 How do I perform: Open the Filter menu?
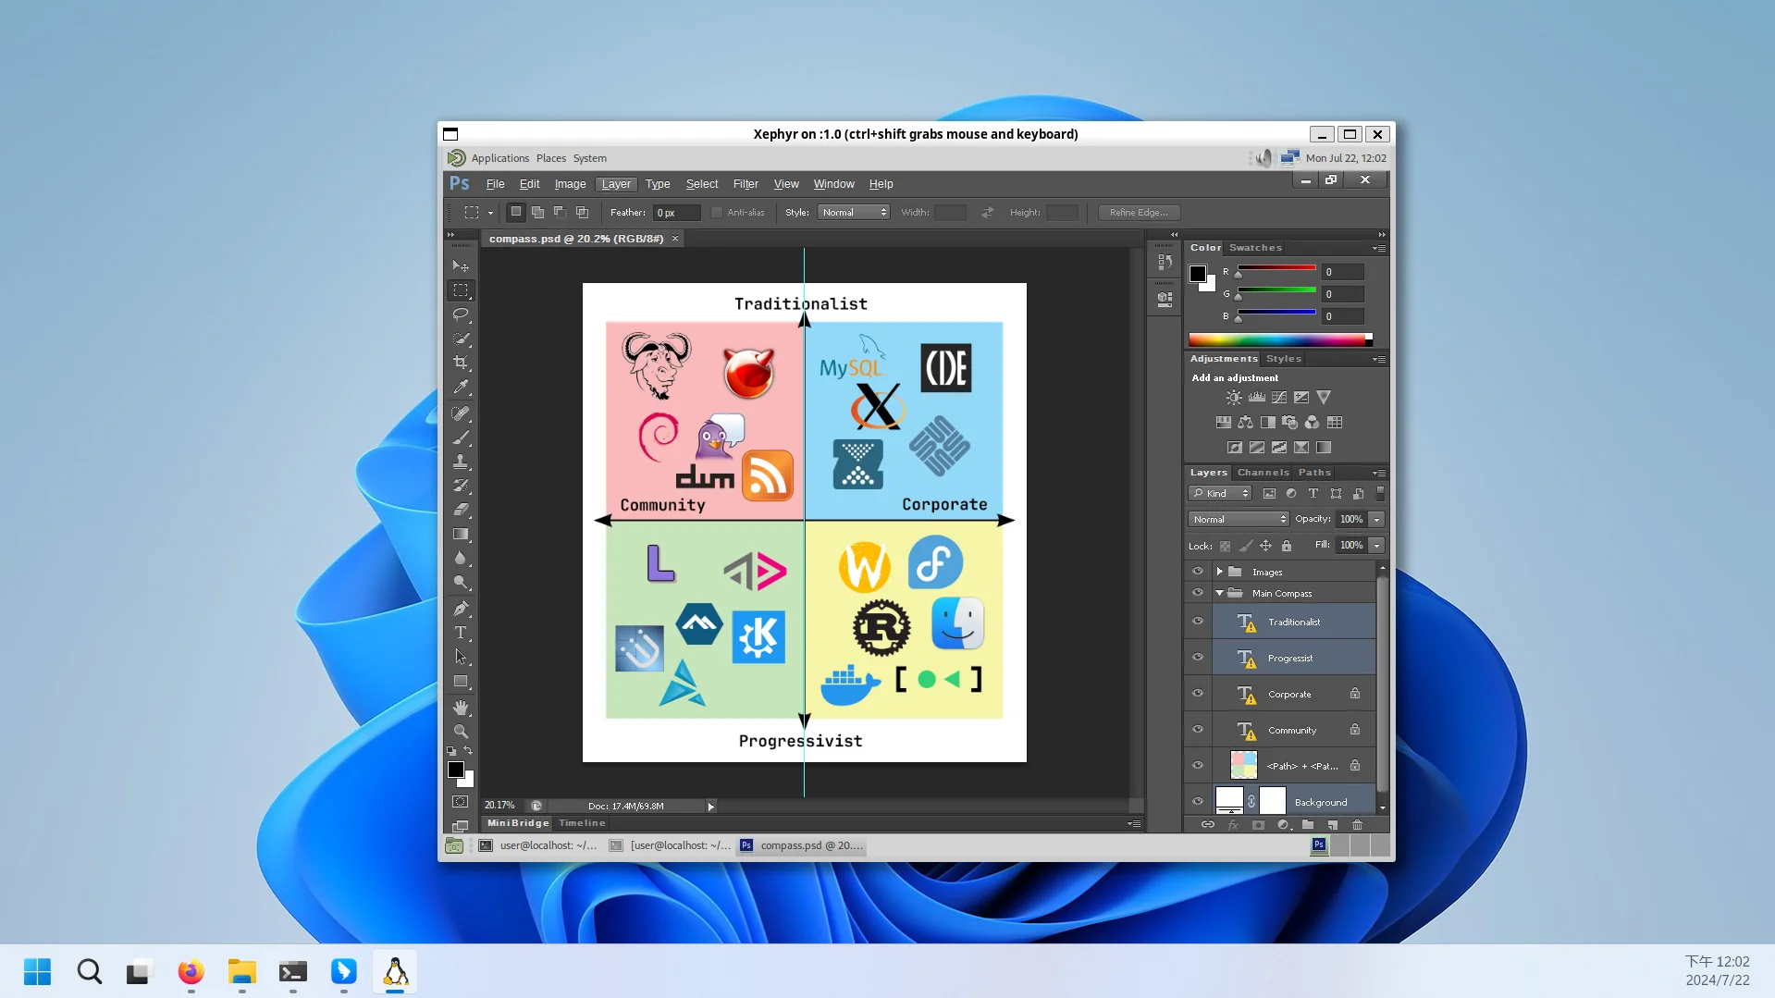click(746, 184)
